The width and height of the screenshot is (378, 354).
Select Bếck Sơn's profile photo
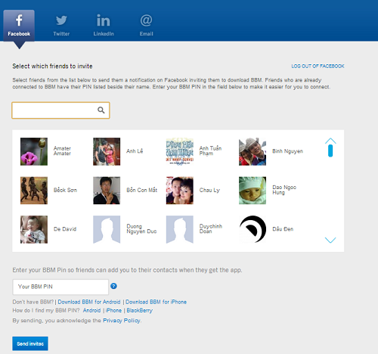tap(34, 191)
